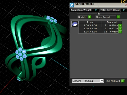Screen dimensions: 127x95
Task: Click the 0.05tw weight cell
Action: [x=114, y=32]
